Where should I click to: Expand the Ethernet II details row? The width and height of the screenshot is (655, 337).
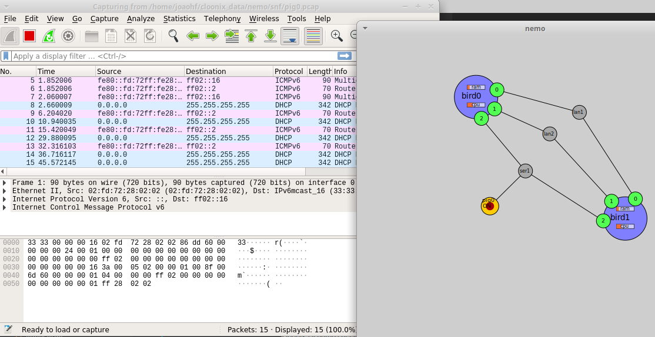point(5,191)
